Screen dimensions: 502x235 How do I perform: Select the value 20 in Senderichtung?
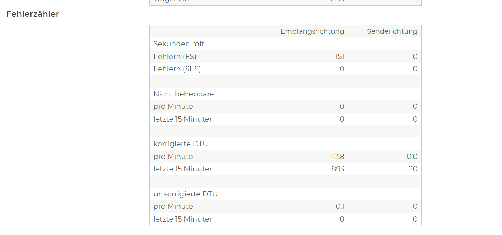pos(413,169)
